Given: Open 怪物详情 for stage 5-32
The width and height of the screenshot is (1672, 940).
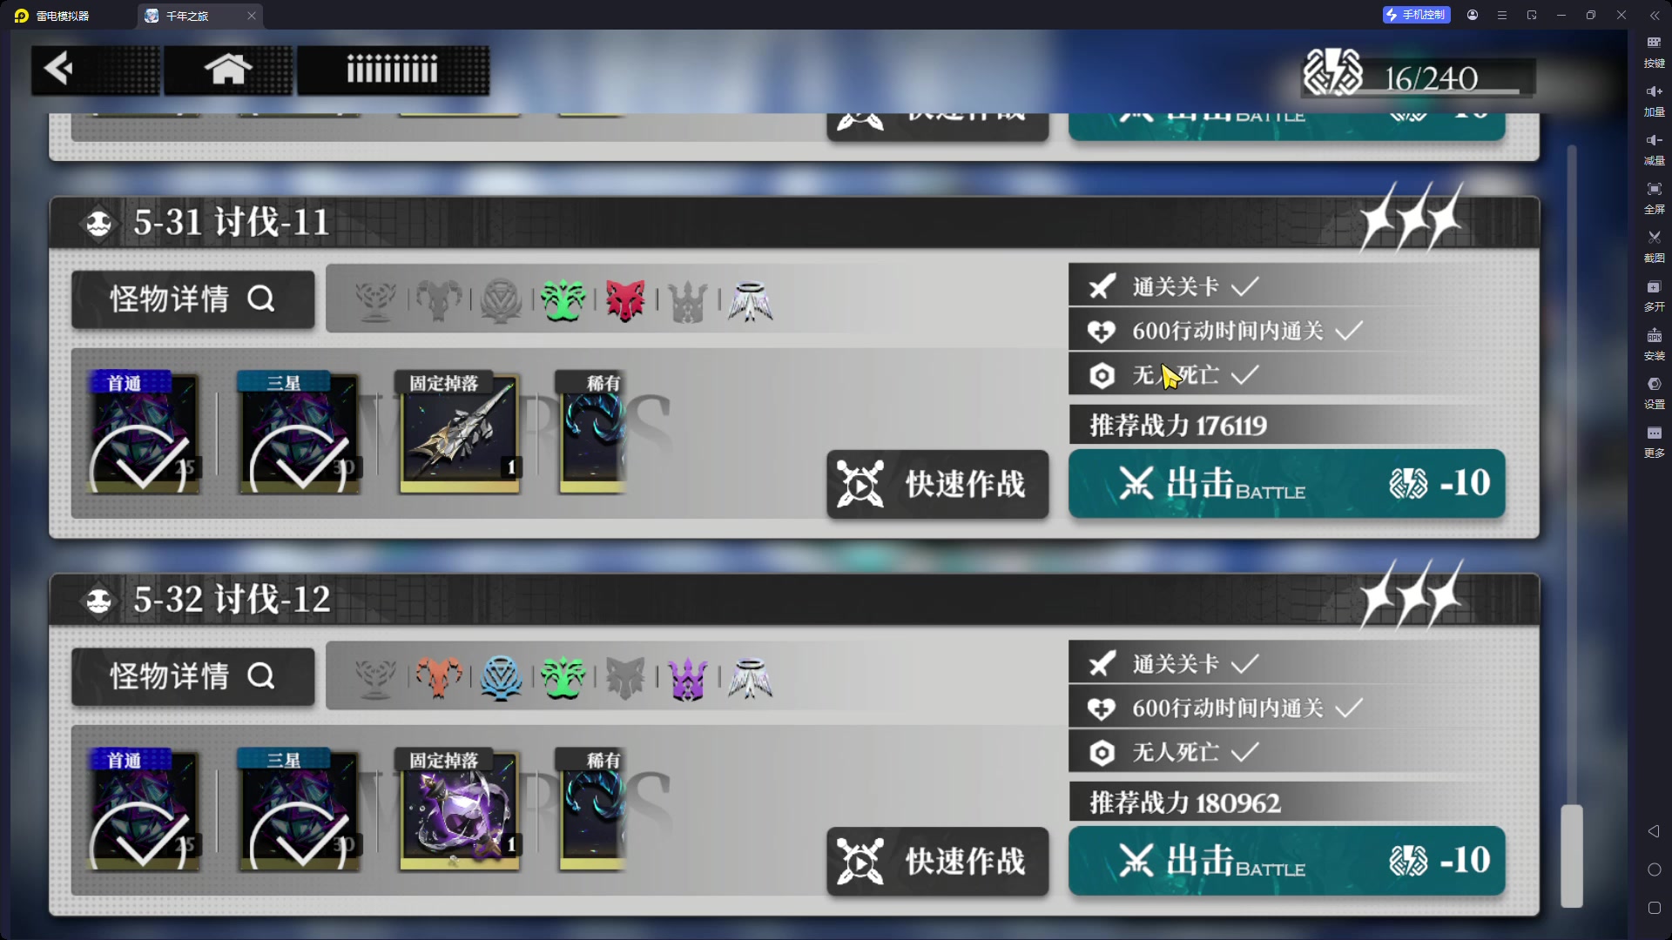Looking at the screenshot, I should click(x=192, y=676).
